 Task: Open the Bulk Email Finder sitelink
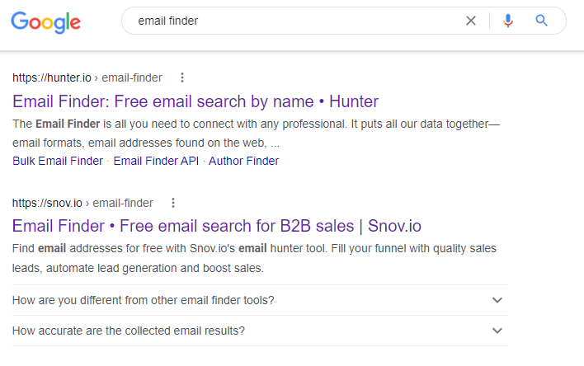click(x=58, y=161)
